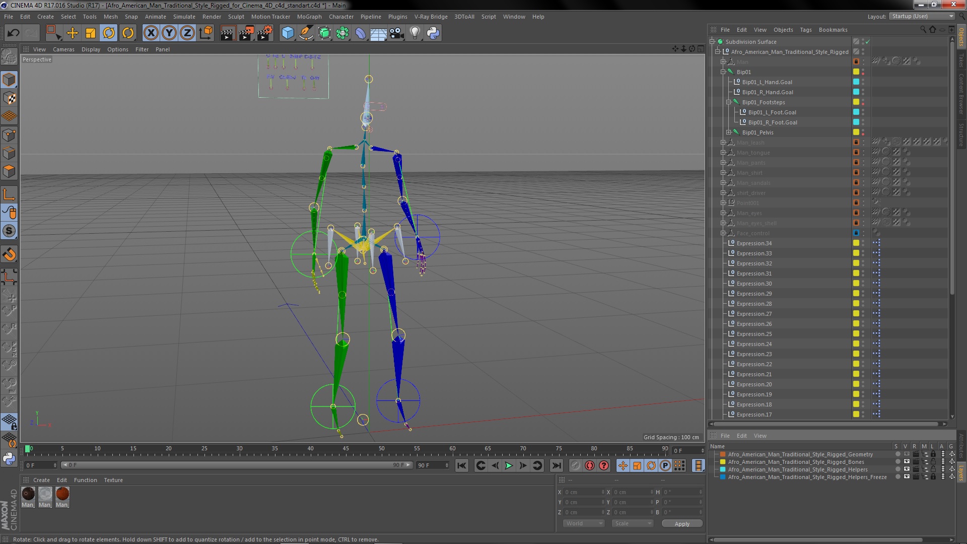Open the Scale mode dropdown

click(632, 524)
